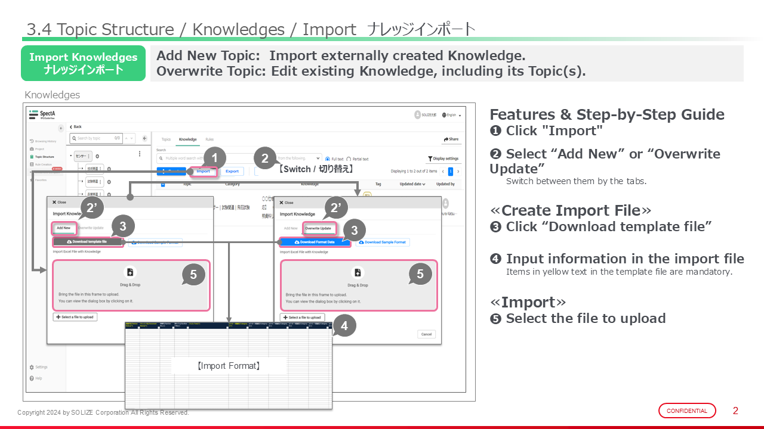
Task: Open Browsing History in the sidebar
Action: tap(44, 141)
